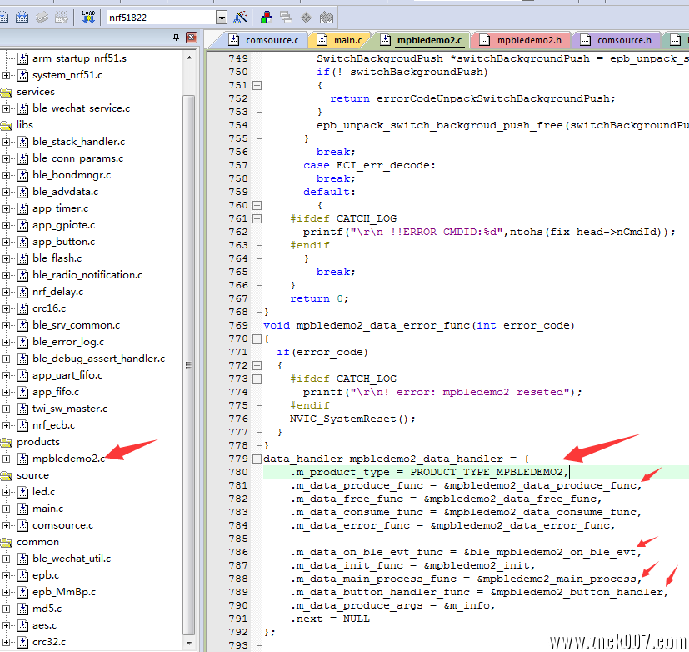This screenshot has height=652, width=689.
Task: Expand ble_conn_params.c in project tree
Action: pyautogui.click(x=6, y=158)
